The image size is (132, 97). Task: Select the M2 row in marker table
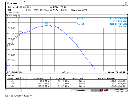[x=67, y=84]
